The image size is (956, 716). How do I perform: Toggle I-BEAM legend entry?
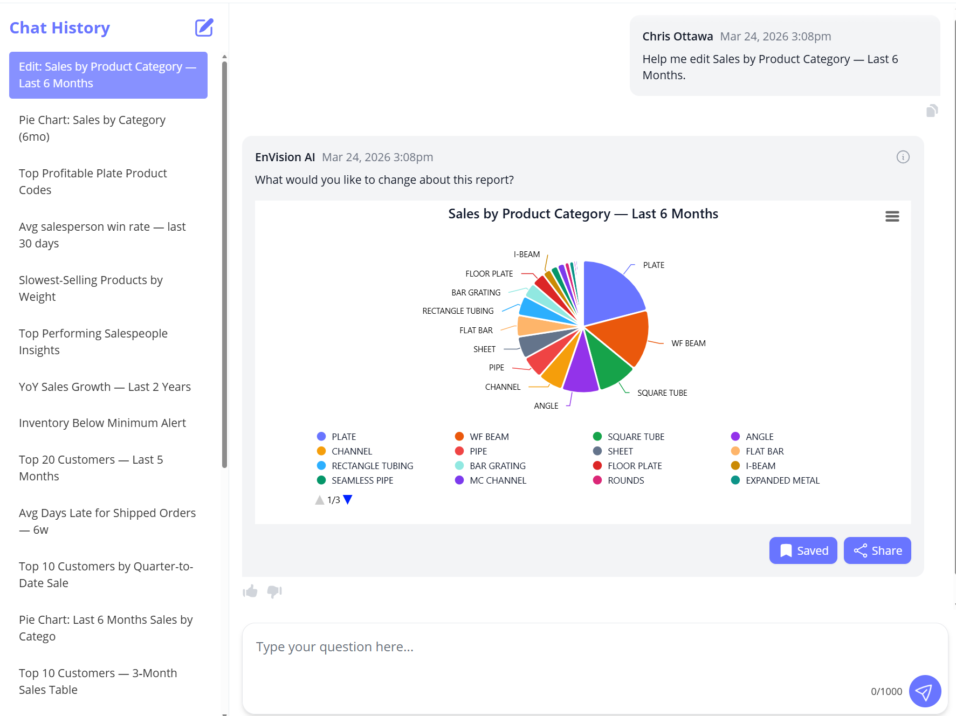(x=753, y=466)
